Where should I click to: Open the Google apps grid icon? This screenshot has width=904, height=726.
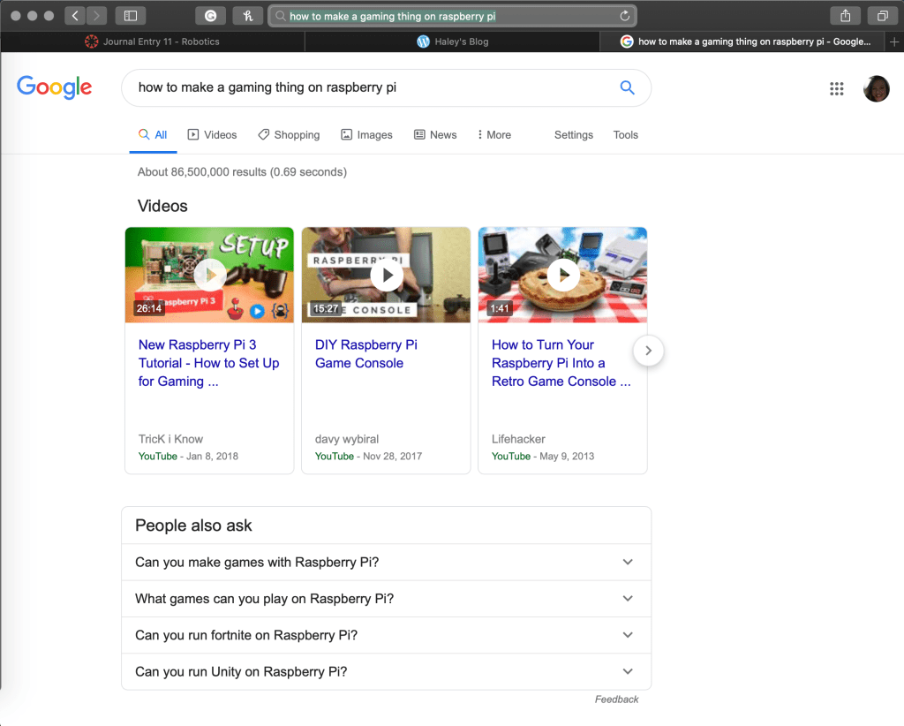(x=837, y=88)
